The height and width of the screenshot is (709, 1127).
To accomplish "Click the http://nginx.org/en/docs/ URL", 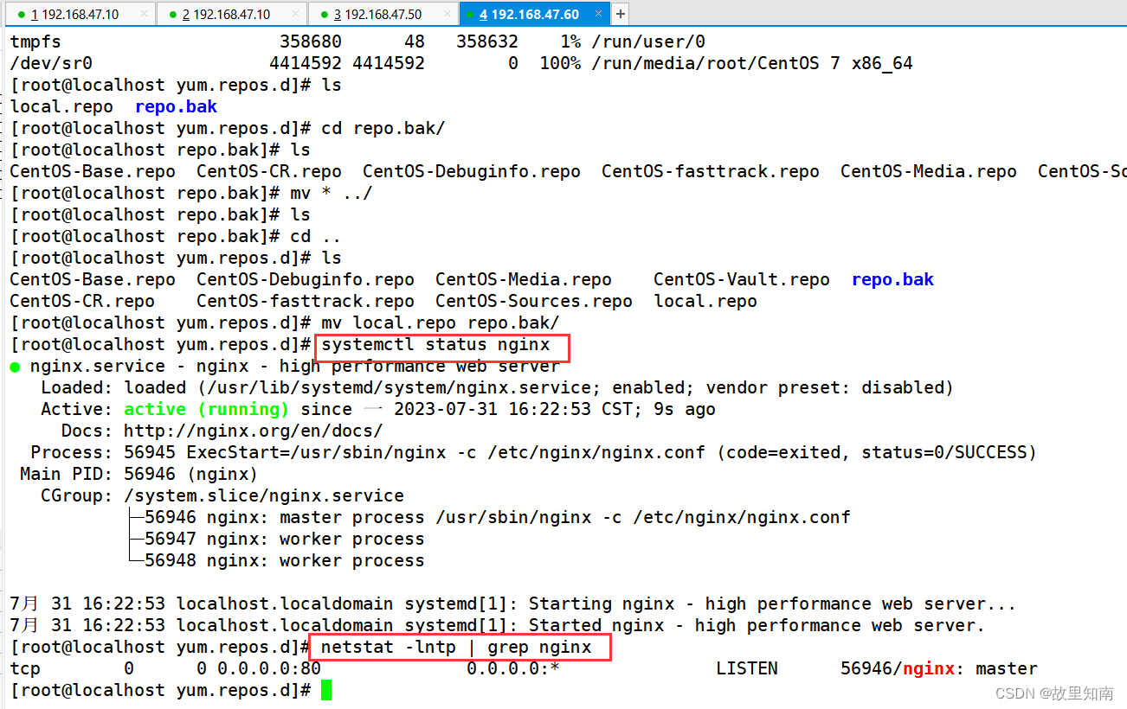I will point(254,431).
